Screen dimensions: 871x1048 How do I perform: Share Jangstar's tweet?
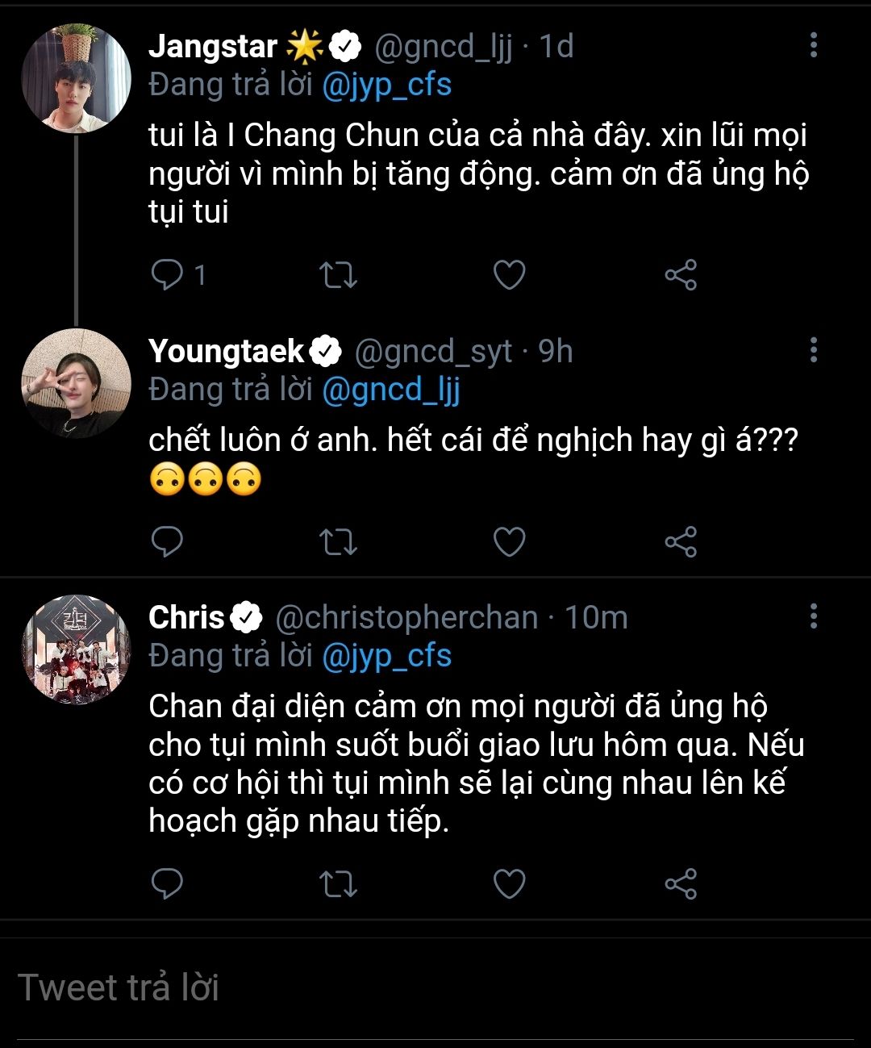click(x=681, y=275)
